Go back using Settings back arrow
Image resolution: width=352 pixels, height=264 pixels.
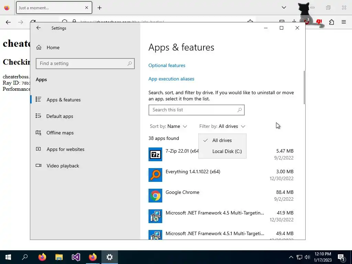pos(38,28)
